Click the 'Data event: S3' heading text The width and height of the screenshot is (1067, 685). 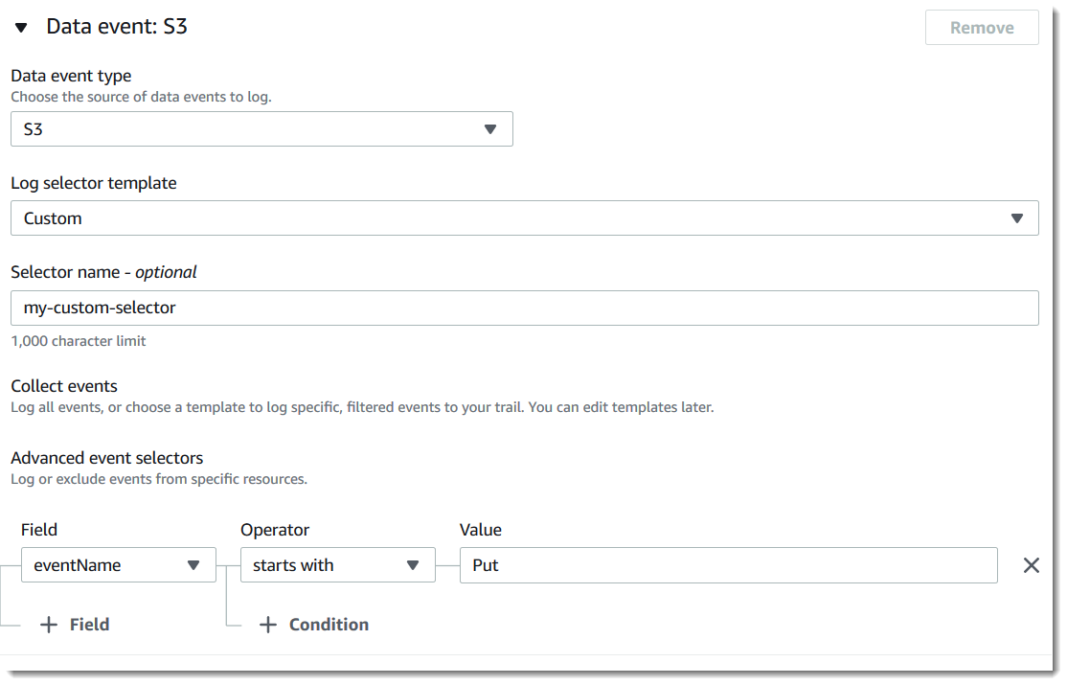pyautogui.click(x=116, y=27)
